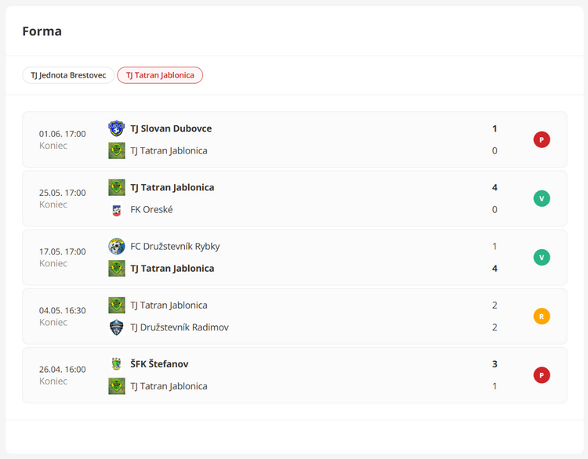Switch to TJ Jednota Brestovec tab
Screen dimensions: 588x459
pyautogui.click(x=68, y=75)
